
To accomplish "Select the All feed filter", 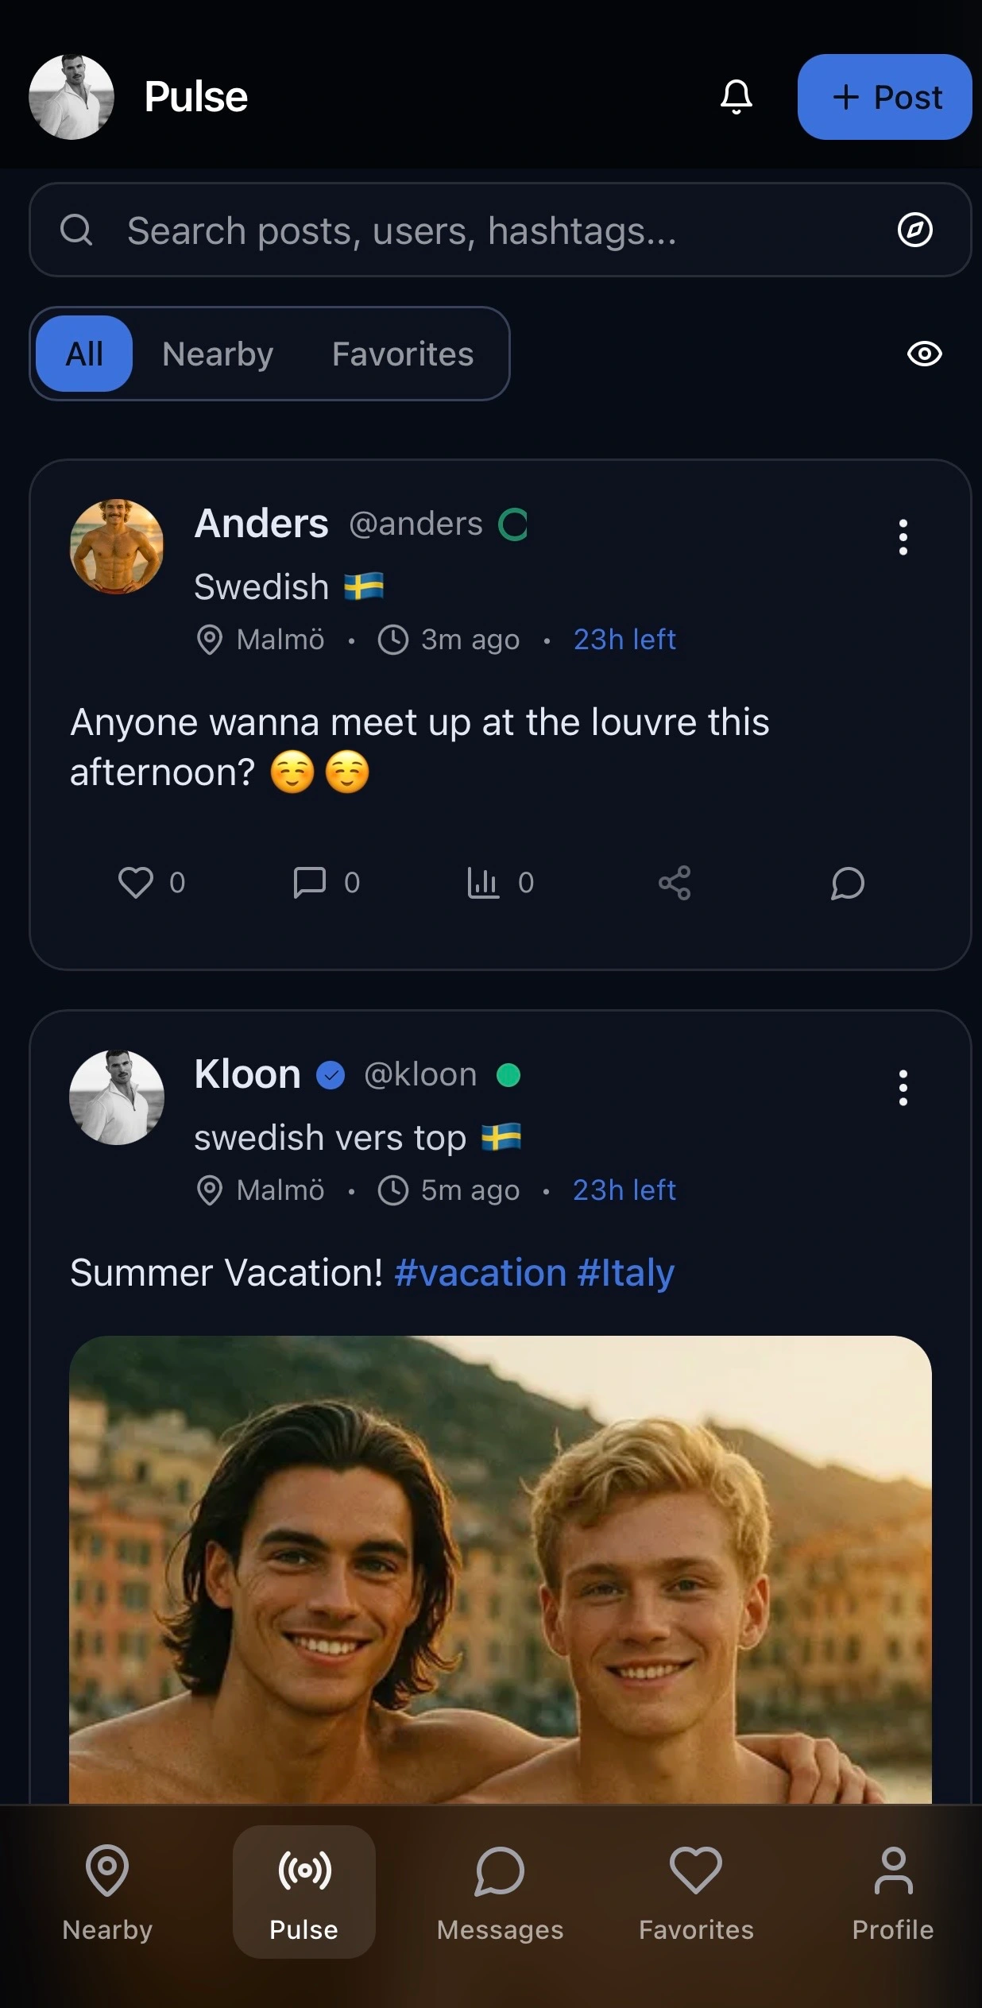I will 84,354.
